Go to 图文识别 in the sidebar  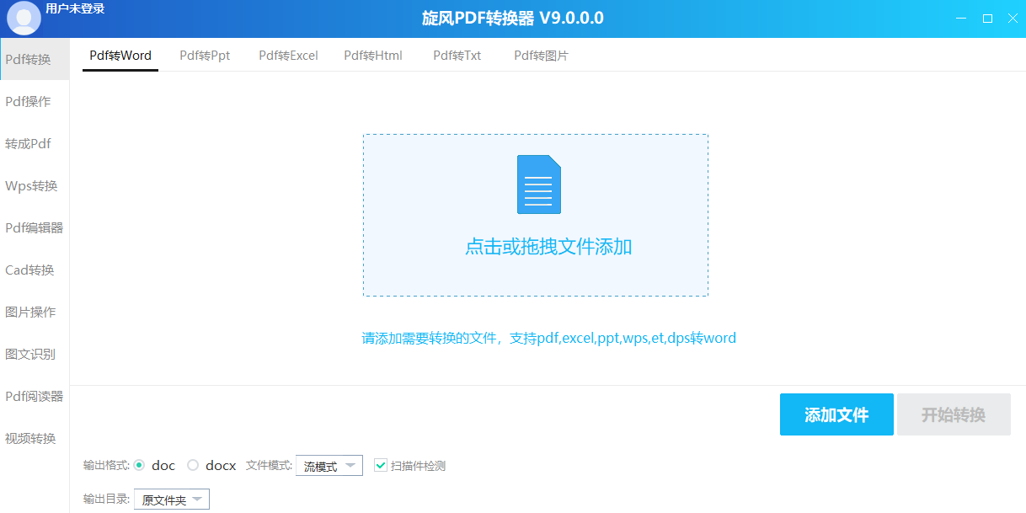click(x=30, y=355)
